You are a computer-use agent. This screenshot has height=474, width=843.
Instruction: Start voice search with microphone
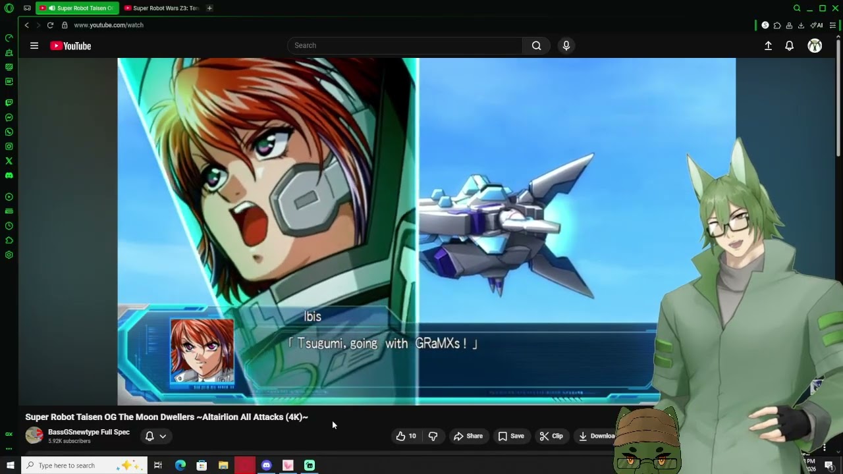[566, 45]
